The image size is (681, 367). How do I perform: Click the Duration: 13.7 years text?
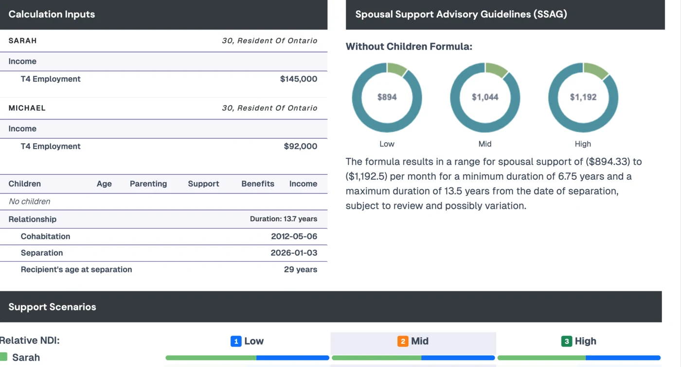click(284, 219)
